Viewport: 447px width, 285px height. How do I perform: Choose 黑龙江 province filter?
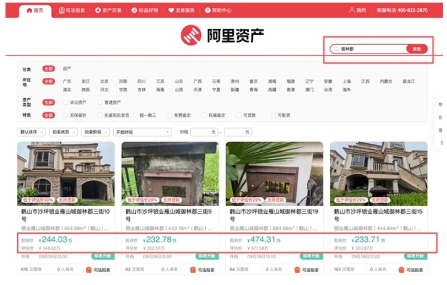click(x=409, y=81)
